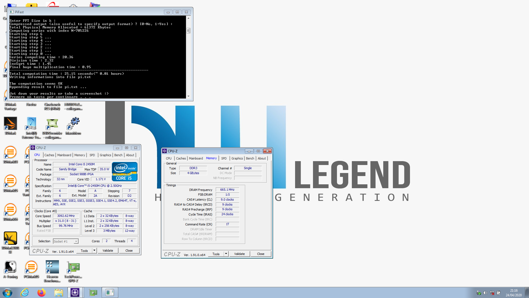Open TechPowerUp GPU-Z desktop icon
The width and height of the screenshot is (529, 298).
tap(73, 271)
